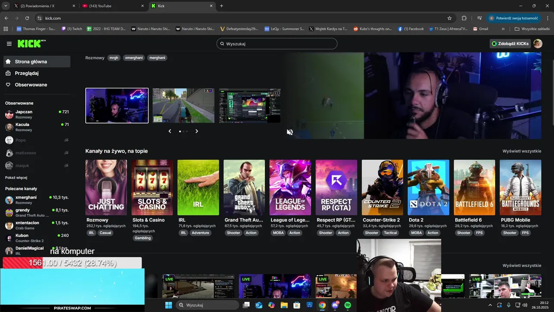Open grendy in recommended channels
This screenshot has width=554, height=312.
[x=37, y=212]
